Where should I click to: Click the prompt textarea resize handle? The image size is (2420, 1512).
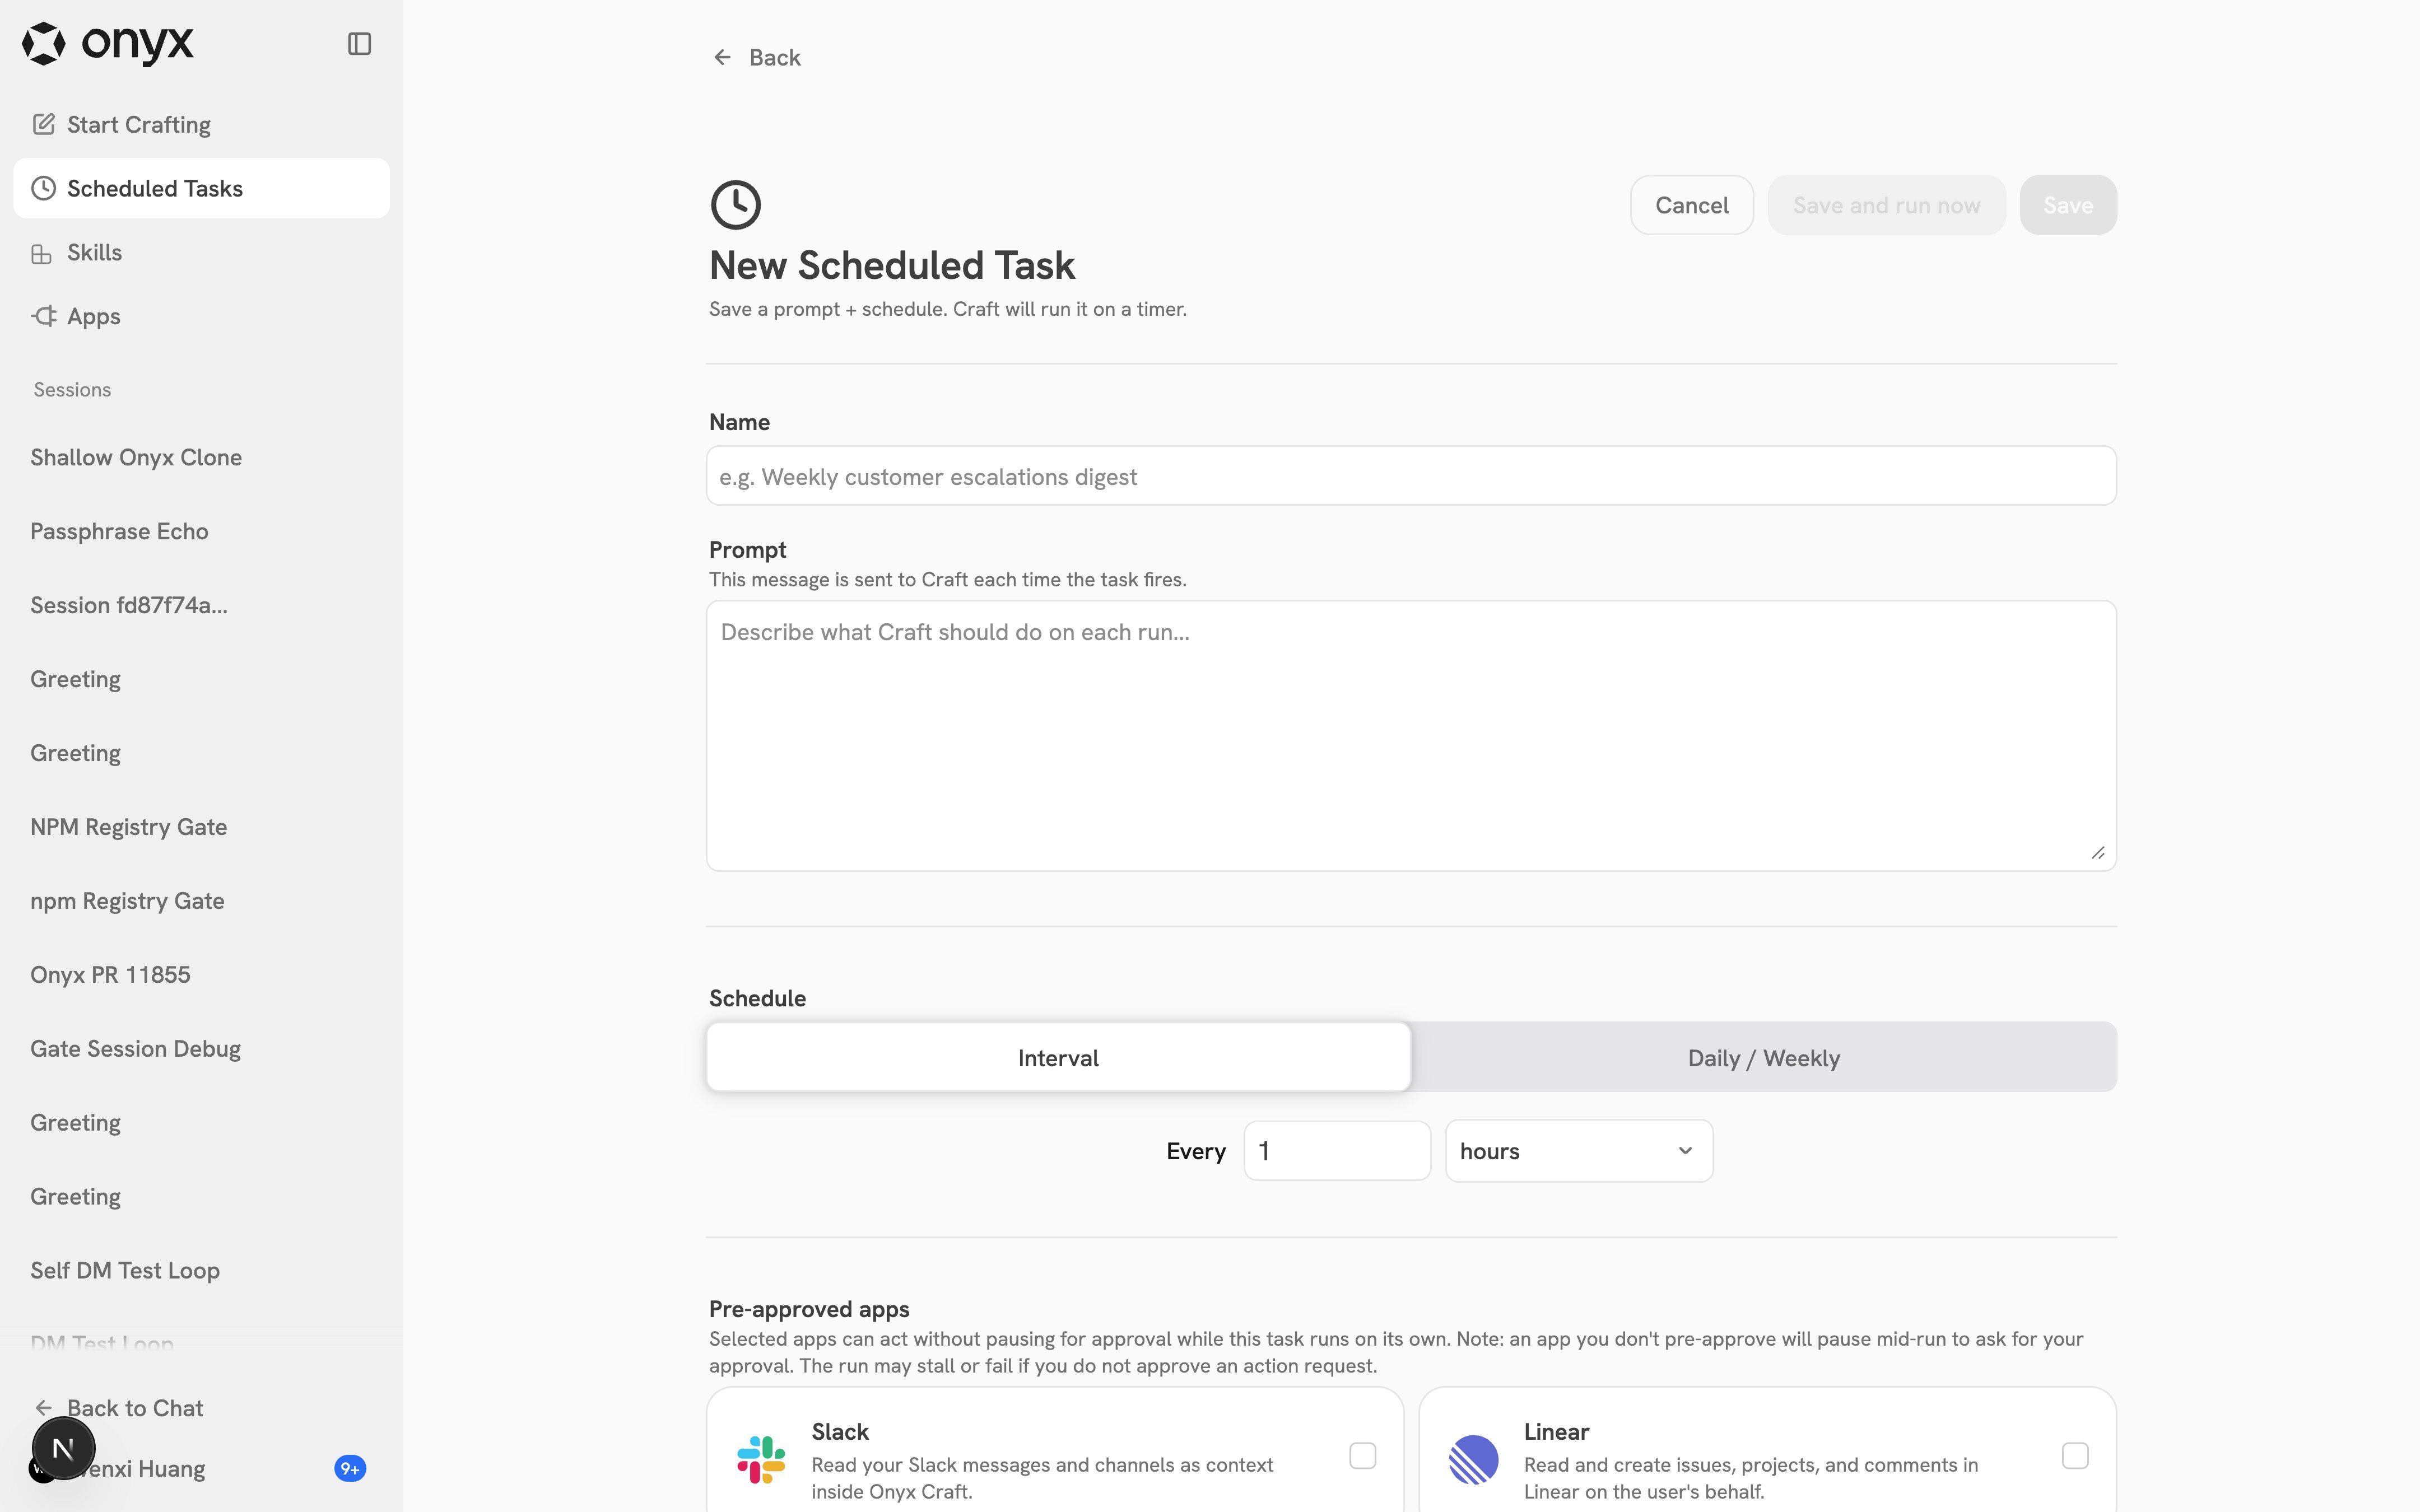tap(2097, 852)
